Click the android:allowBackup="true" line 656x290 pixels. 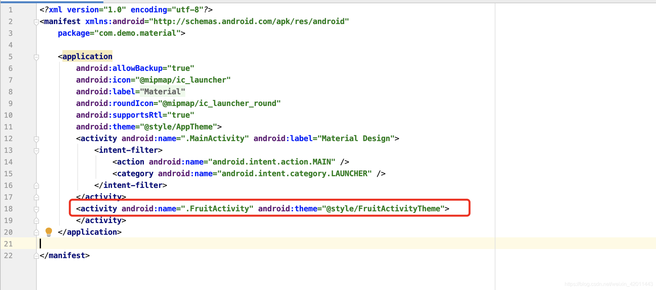click(x=135, y=68)
